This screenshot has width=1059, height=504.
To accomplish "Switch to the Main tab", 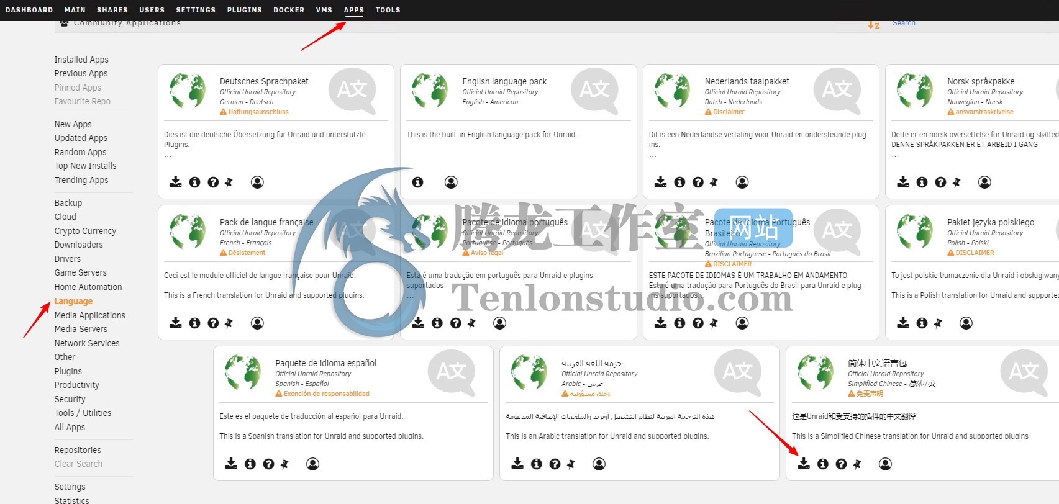I will (75, 10).
